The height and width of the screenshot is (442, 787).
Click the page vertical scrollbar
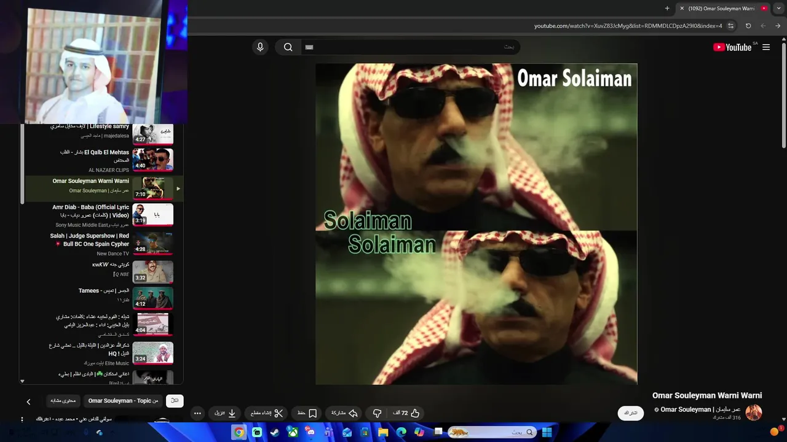pos(783,95)
